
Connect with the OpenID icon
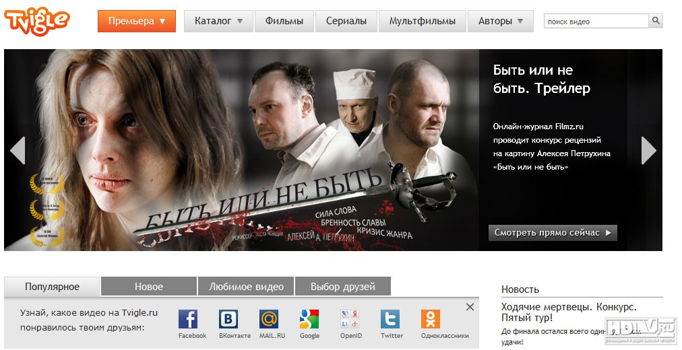coord(350,319)
